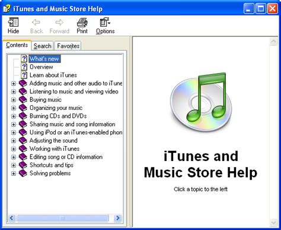Image resolution: width=281 pixels, height=230 pixels.
Task: Expand the Buying music node
Action: click(x=14, y=100)
